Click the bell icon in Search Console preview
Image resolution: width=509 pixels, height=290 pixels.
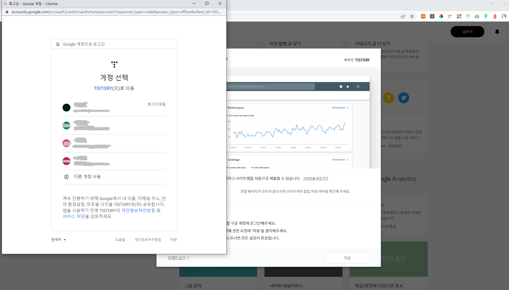coord(348,87)
